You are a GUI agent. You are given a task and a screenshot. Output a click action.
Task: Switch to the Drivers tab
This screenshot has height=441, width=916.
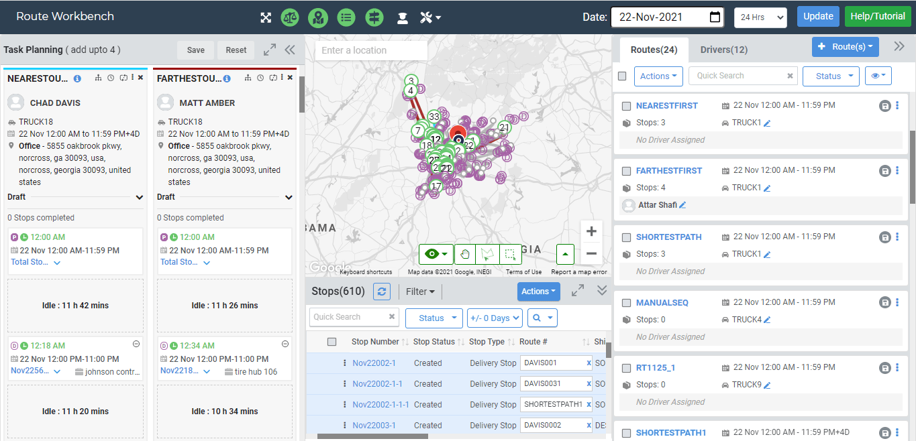(x=725, y=49)
